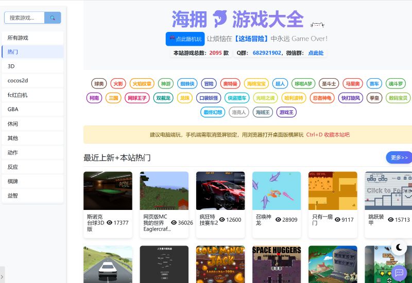Select the 三国 tag
The width and height of the screenshot is (412, 283).
[x=113, y=98]
